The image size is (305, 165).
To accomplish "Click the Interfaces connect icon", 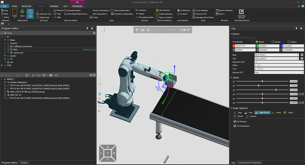I will pos(141,10).
